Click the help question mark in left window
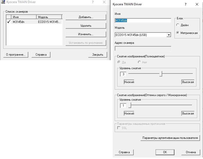 click(93, 2)
